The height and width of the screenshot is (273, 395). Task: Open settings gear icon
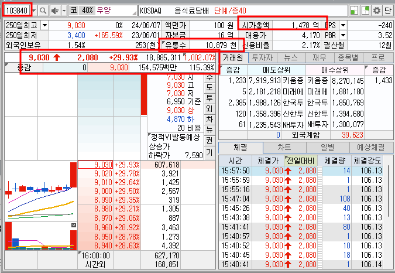click(x=377, y=11)
